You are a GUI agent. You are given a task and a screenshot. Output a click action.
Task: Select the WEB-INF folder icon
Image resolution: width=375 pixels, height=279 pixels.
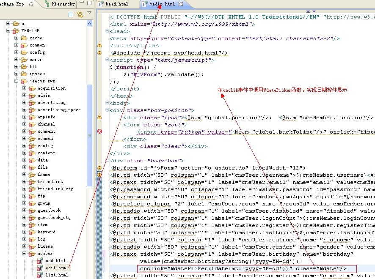tap(16, 31)
